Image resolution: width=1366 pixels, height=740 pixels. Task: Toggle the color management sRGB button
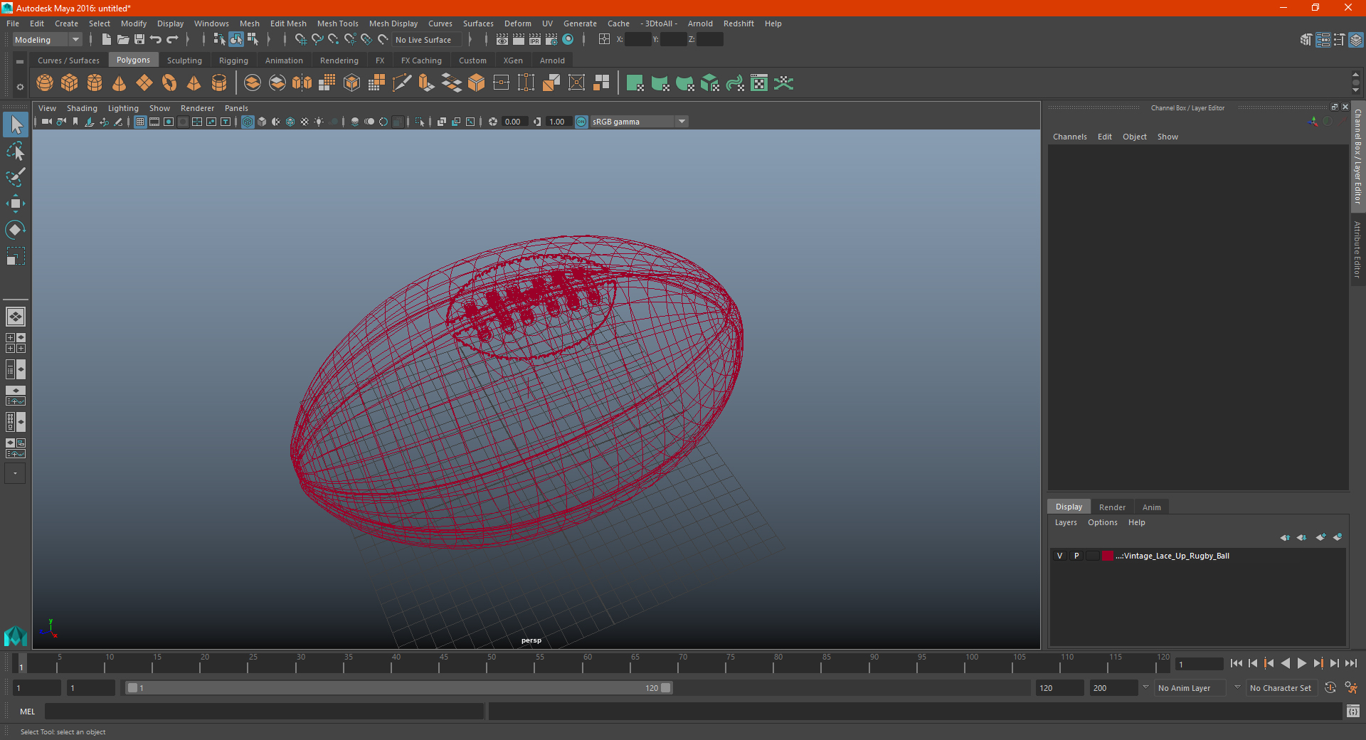(x=581, y=122)
